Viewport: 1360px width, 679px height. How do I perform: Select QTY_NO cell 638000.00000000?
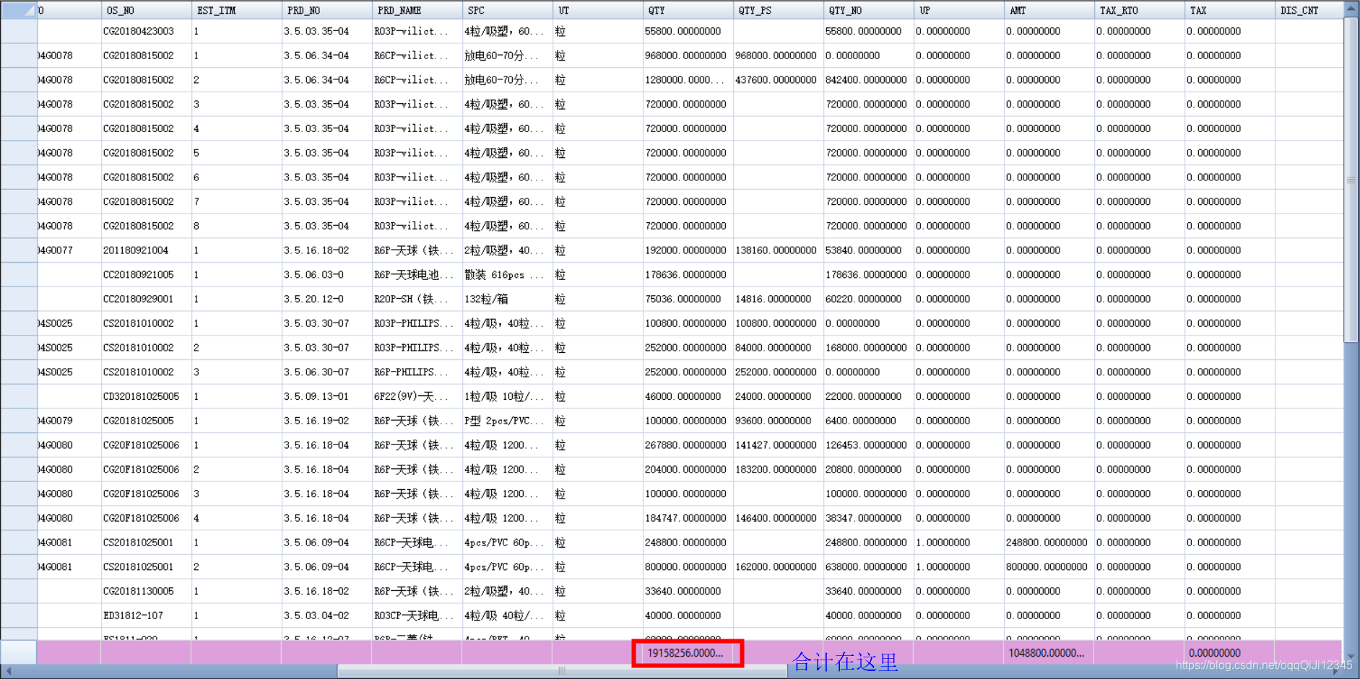[x=868, y=566]
